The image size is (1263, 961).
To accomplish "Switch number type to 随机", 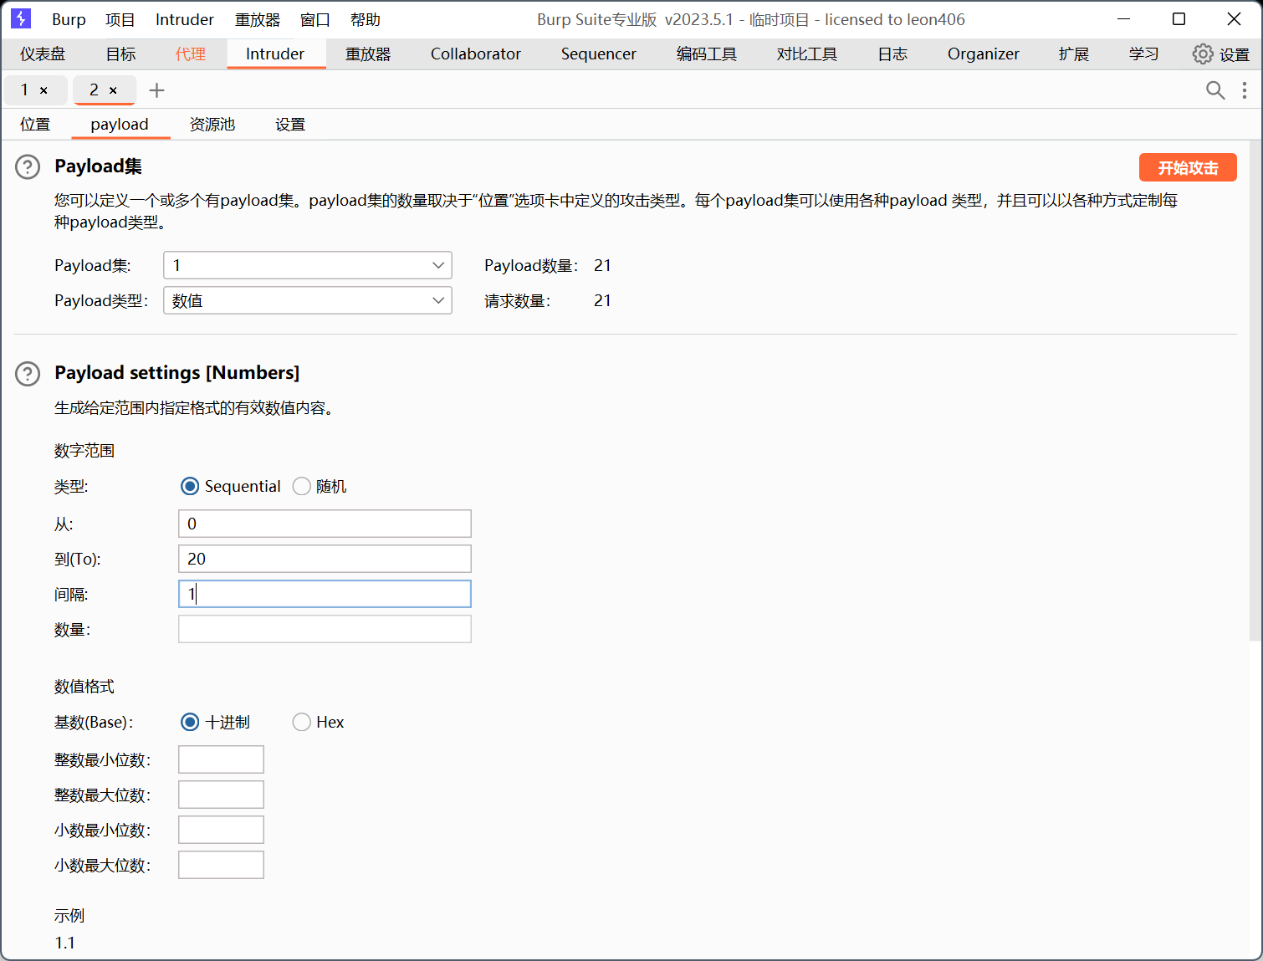I will click(x=301, y=486).
